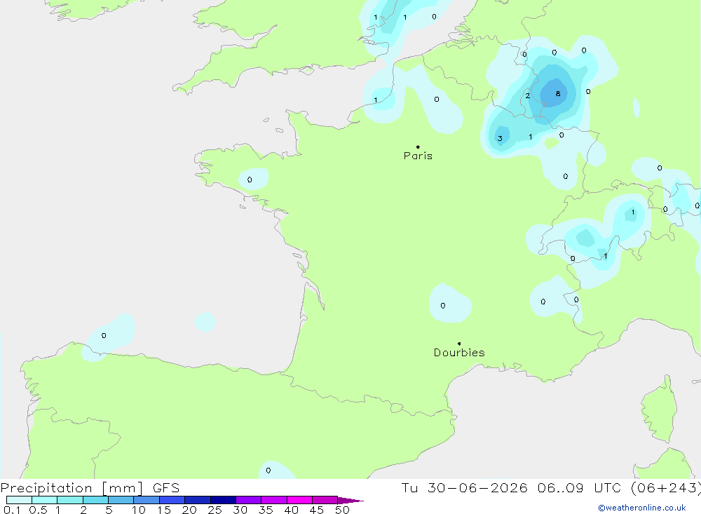Click the 0.5–1 mm legend swatch
The image size is (701, 514).
coord(45,500)
